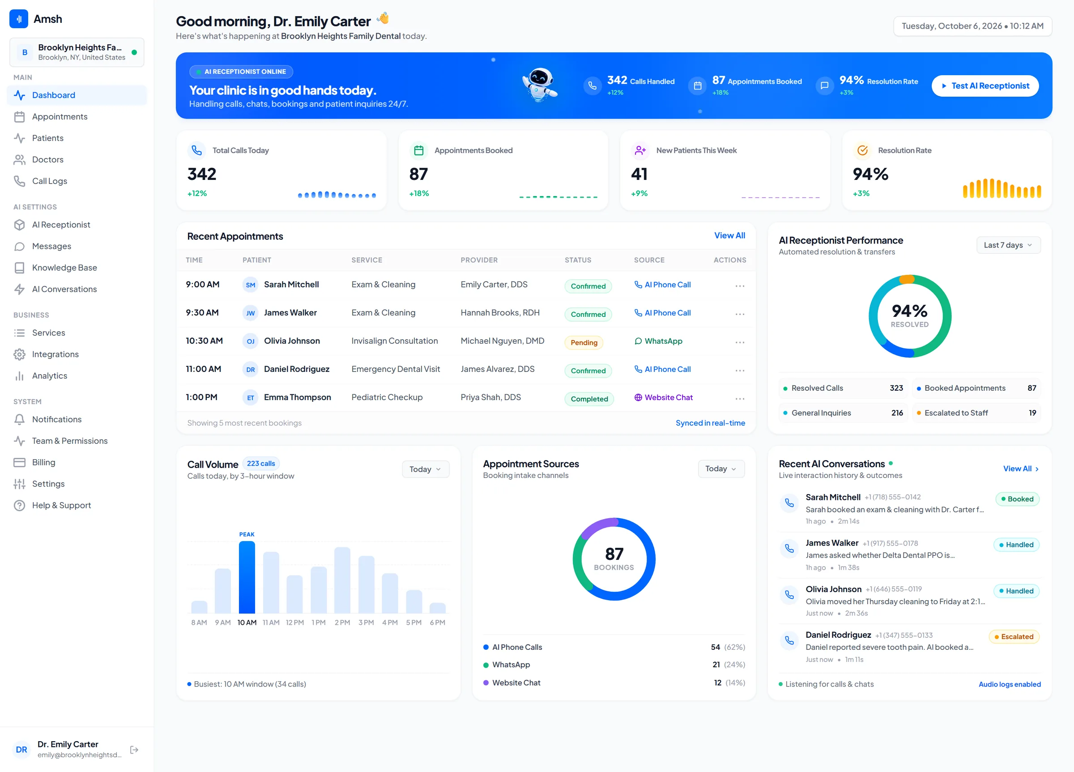Viewport: 1074px width, 772px height.
Task: Open Appointments in the sidebar
Action: (77, 116)
